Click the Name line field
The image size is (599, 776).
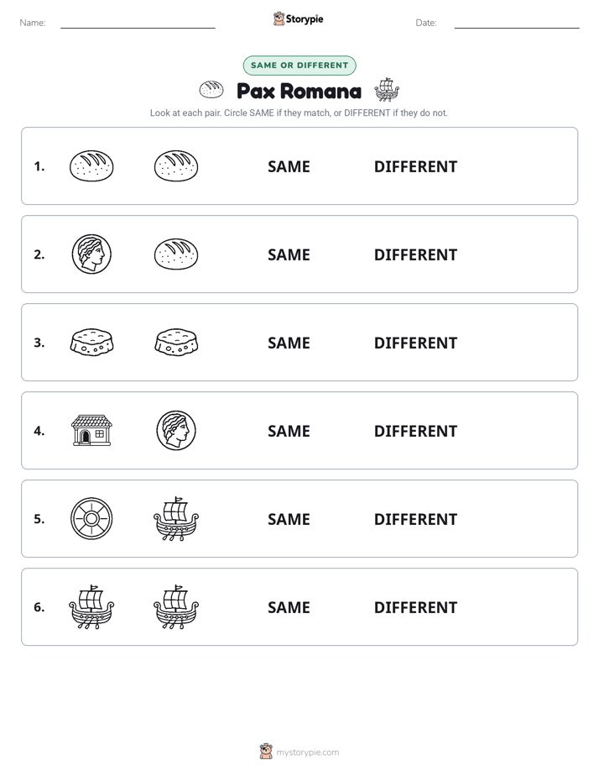point(138,24)
